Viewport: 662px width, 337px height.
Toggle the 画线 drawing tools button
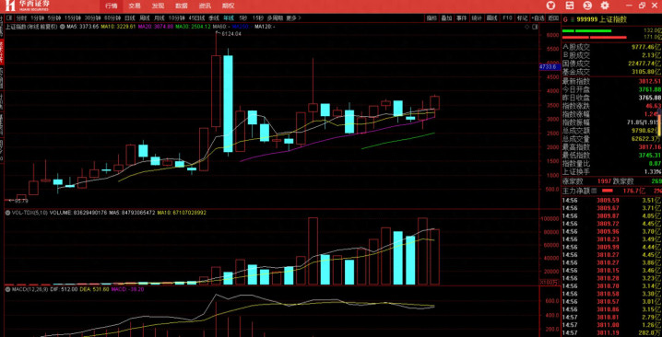(x=491, y=18)
